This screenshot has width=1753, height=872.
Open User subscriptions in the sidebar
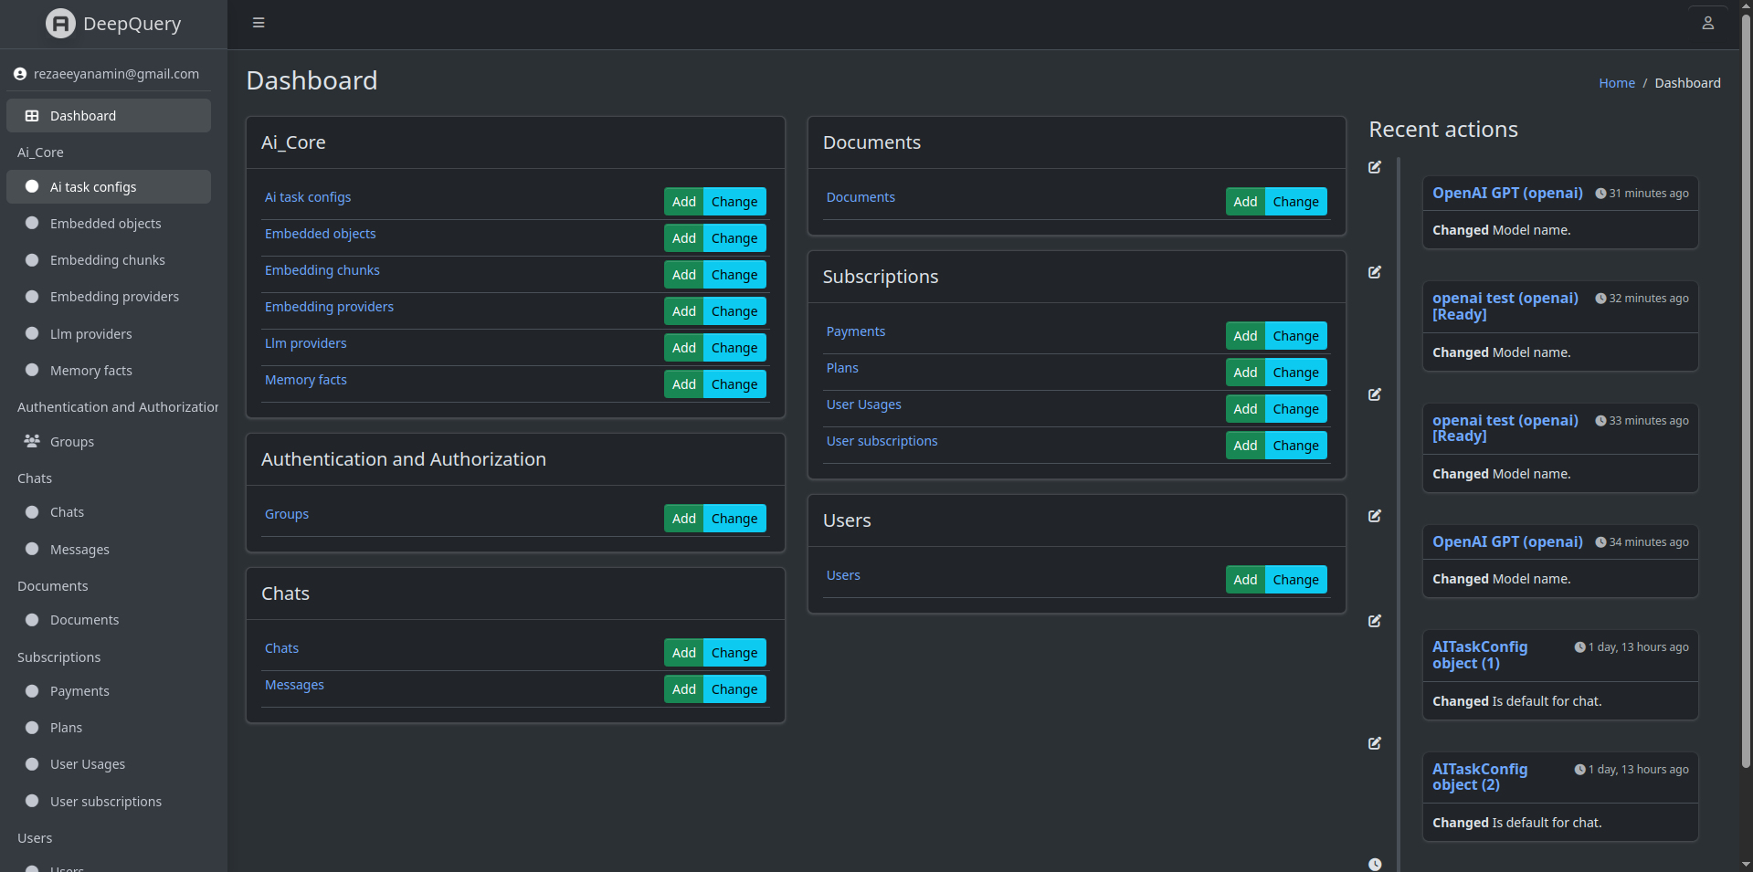click(x=109, y=802)
